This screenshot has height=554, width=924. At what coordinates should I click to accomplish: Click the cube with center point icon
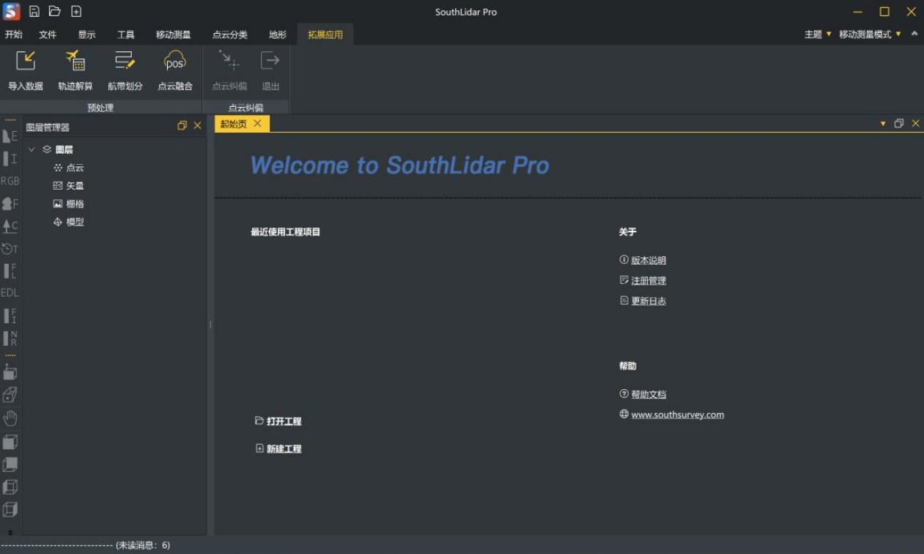point(10,395)
